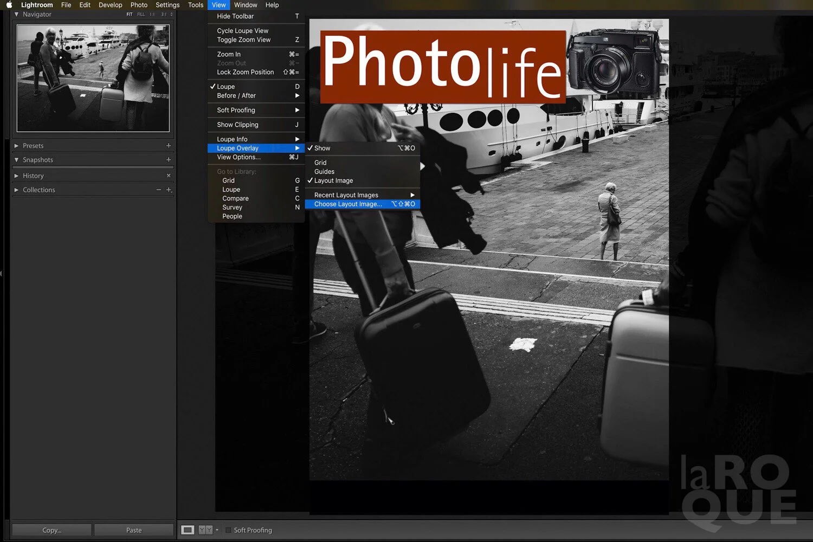Open the Tools menu
Viewport: 813px width, 542px height.
(x=196, y=5)
